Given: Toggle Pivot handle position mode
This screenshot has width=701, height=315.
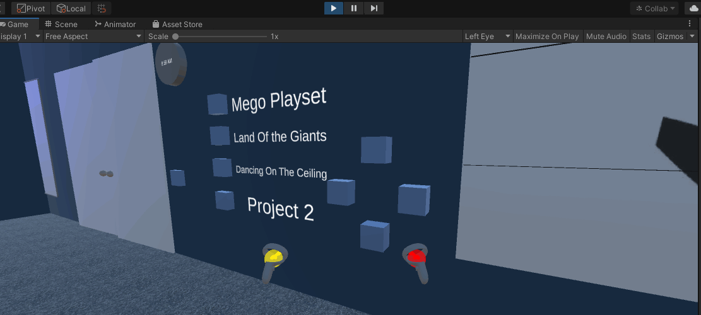Looking at the screenshot, I should pyautogui.click(x=31, y=8).
